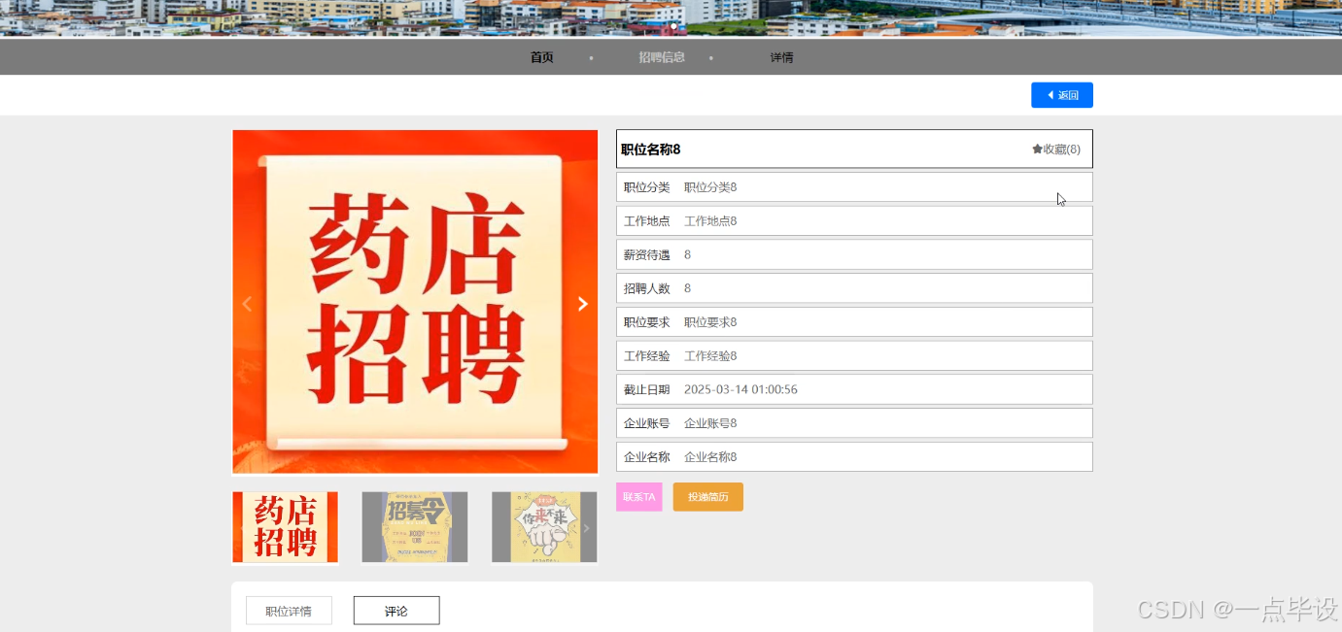The height and width of the screenshot is (632, 1342).
Task: Click the 返回 button
Action: pos(1062,94)
